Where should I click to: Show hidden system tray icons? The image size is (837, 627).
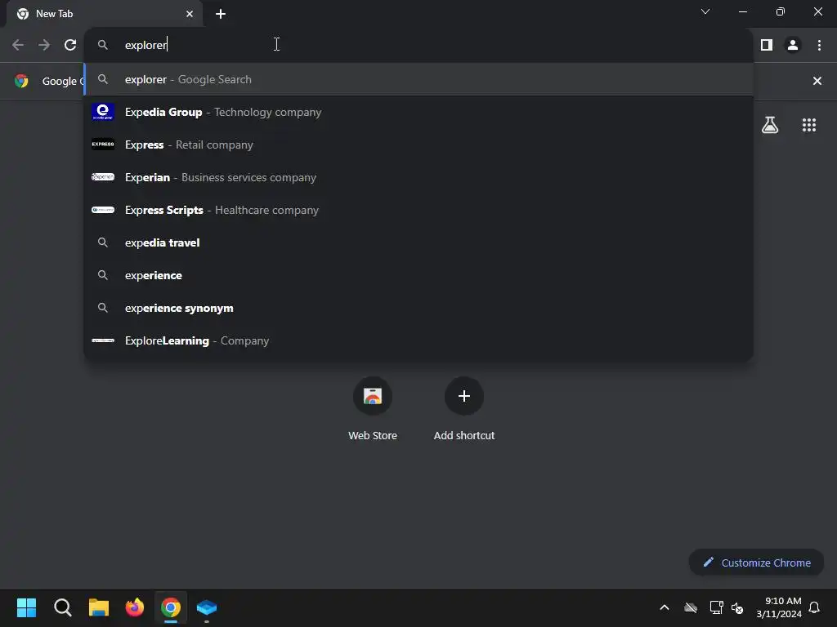tap(665, 607)
